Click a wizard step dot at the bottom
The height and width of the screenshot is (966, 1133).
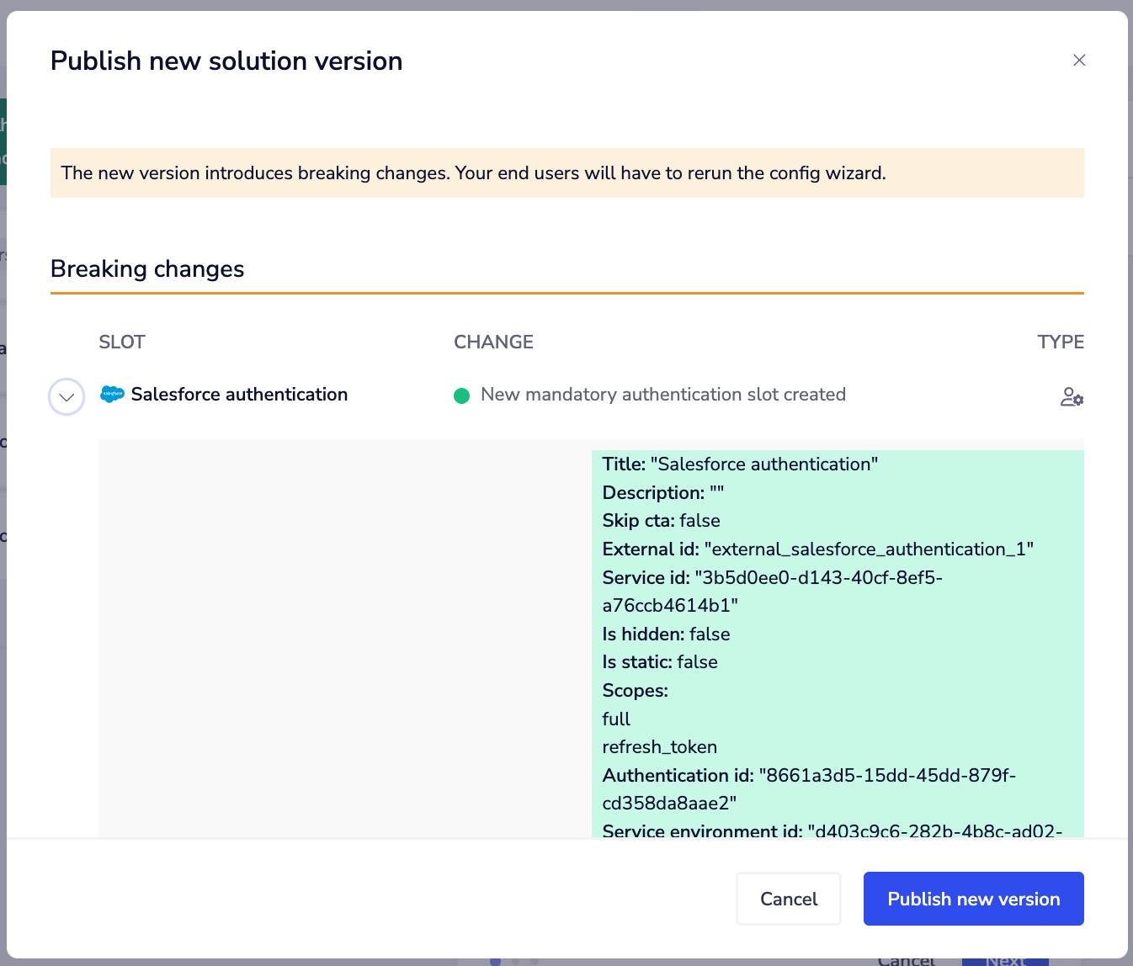coord(496,959)
